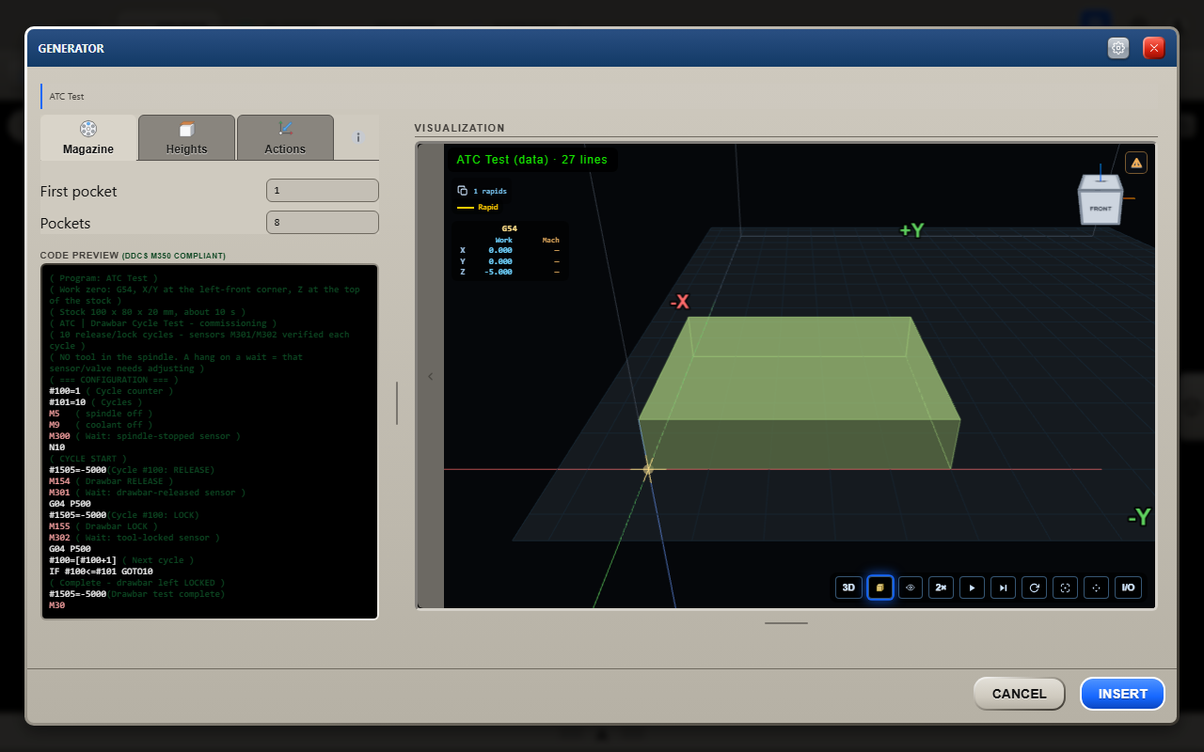Click Insert button
Screen dimensions: 1204x752
coord(1122,694)
